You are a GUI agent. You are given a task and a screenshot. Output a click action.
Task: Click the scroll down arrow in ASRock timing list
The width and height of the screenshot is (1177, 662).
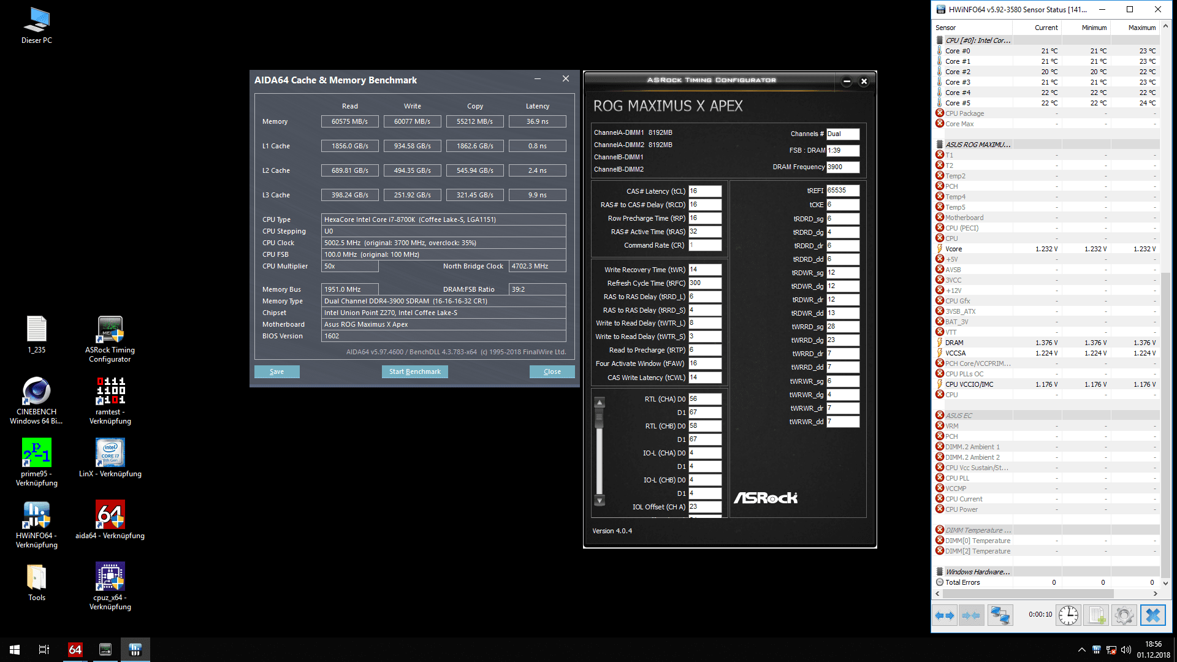coord(600,500)
